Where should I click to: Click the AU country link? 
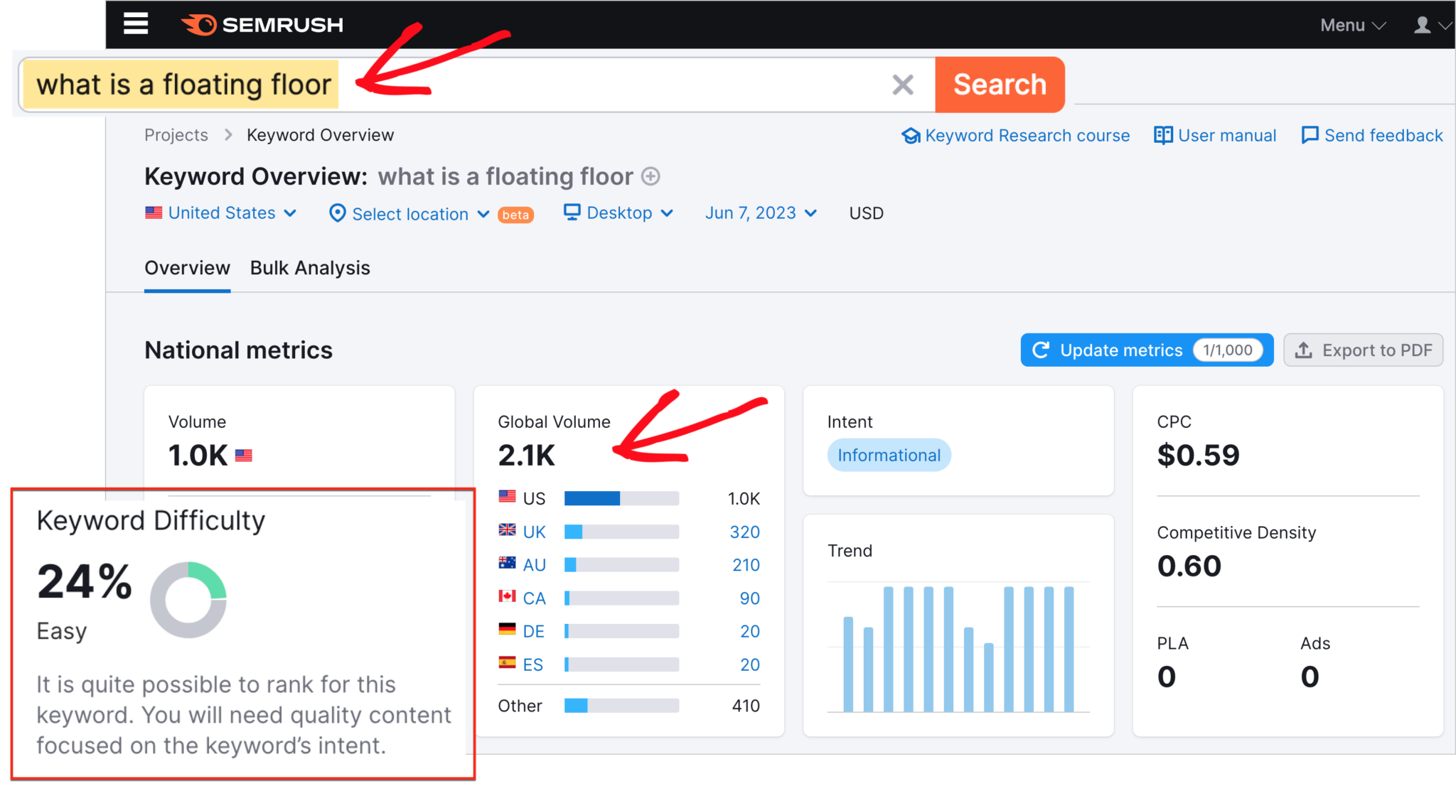534,565
